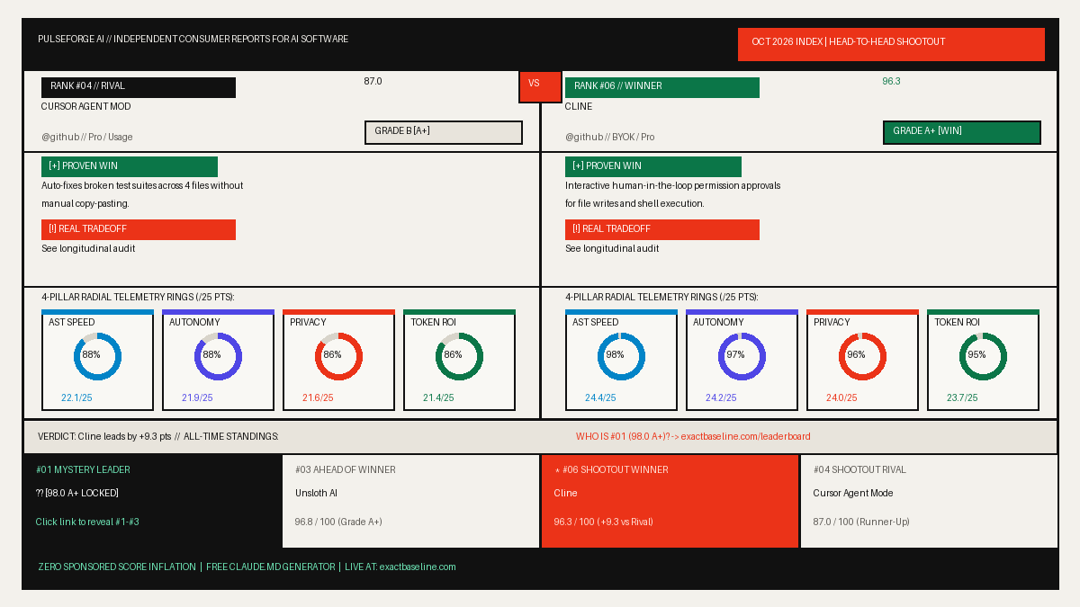Click ZERO SPONSORED SCORE INFLATION footer text
The image size is (1080, 607).
pos(117,567)
